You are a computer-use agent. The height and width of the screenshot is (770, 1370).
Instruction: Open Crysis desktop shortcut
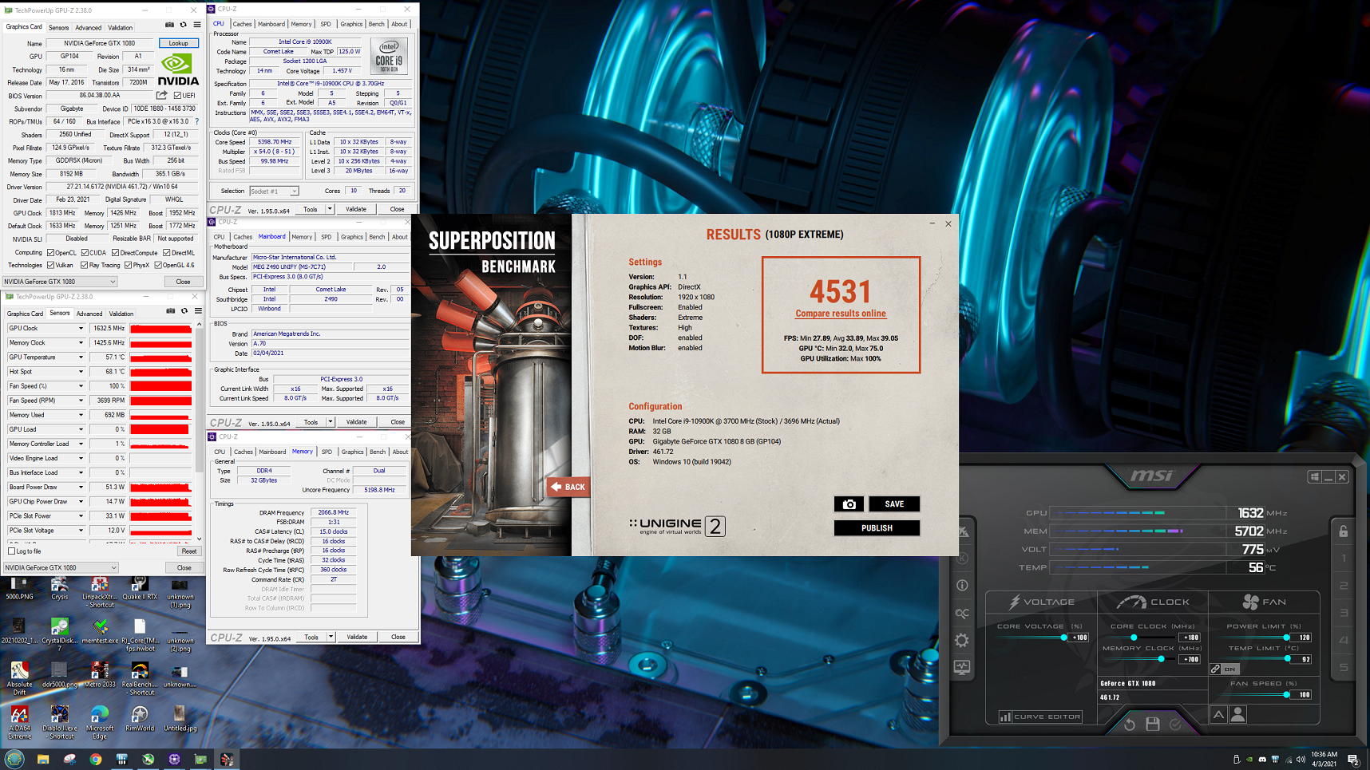(x=59, y=588)
